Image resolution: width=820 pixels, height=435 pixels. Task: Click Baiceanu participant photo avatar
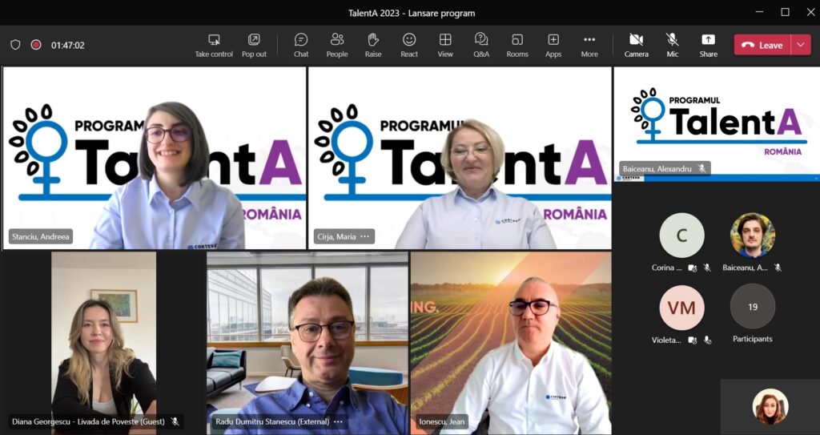pyautogui.click(x=753, y=235)
